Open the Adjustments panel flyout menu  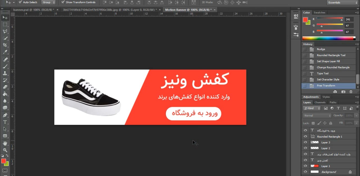tap(357, 97)
